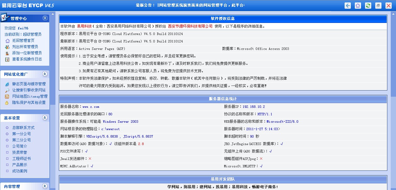Click the restore-window icon in top bar
The height and width of the screenshot is (190, 396).
coord(378,6)
